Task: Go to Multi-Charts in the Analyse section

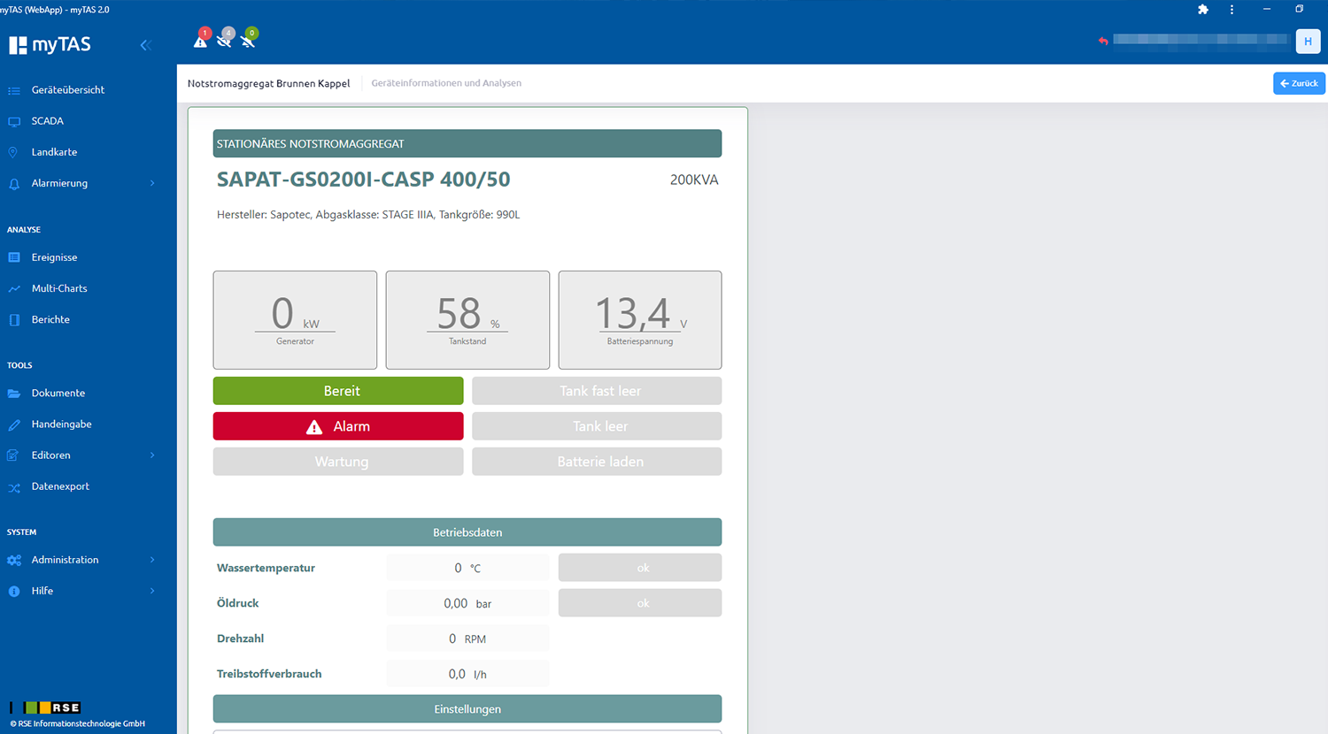Action: [58, 288]
